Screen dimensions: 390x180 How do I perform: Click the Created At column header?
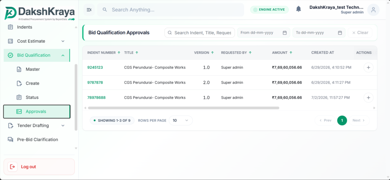point(323,52)
